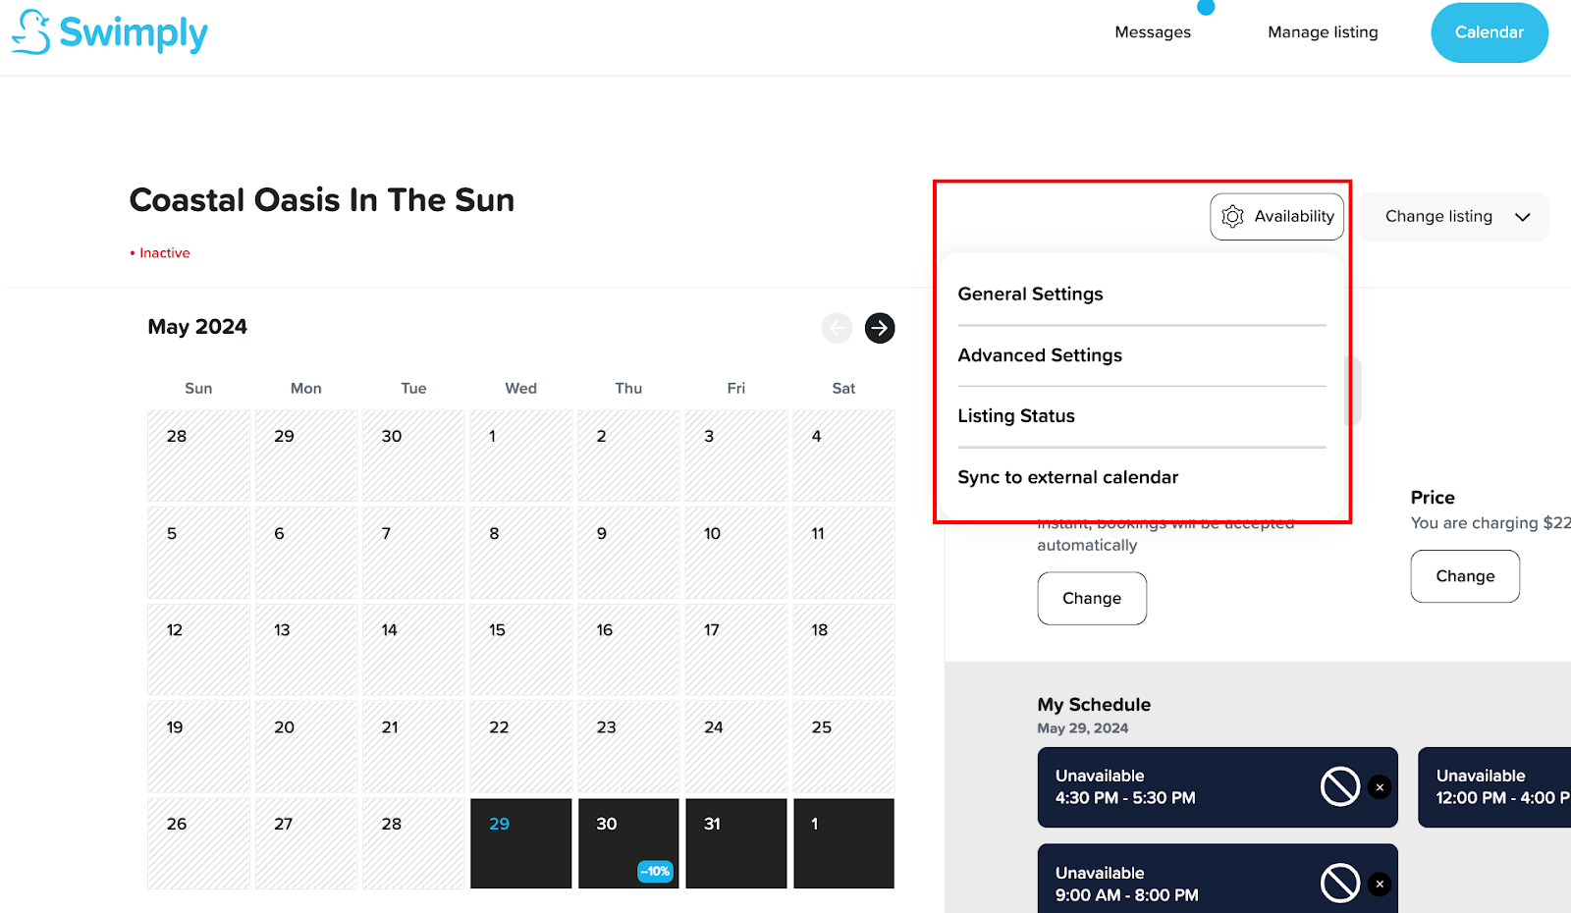Click Change button under Price
Screen dimensions: 1571x913
click(x=1464, y=576)
